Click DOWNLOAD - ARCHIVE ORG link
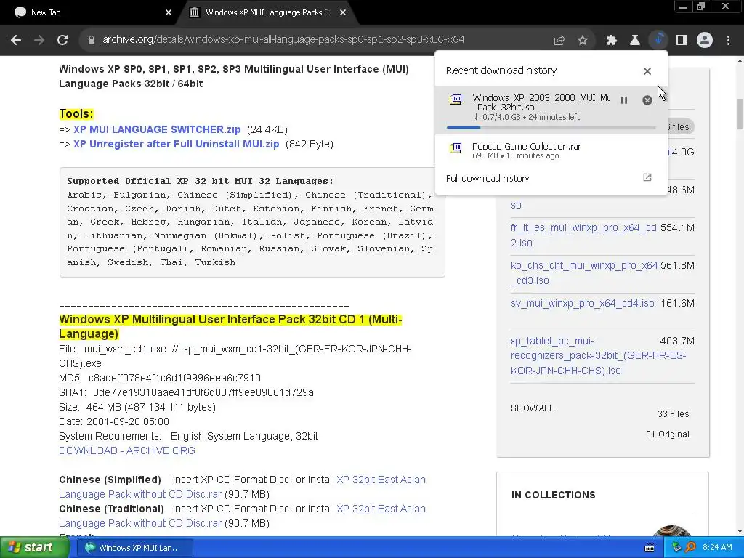 (x=126, y=450)
